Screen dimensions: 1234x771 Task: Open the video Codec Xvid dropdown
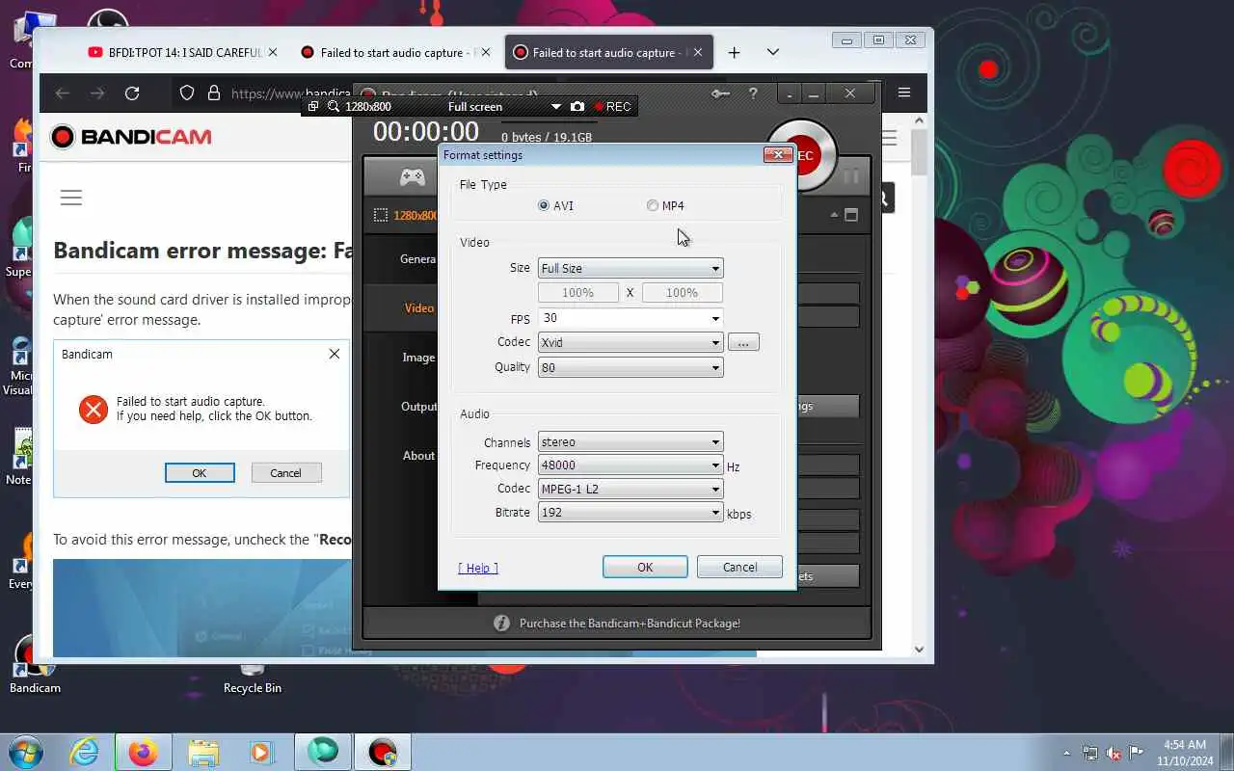point(630,342)
